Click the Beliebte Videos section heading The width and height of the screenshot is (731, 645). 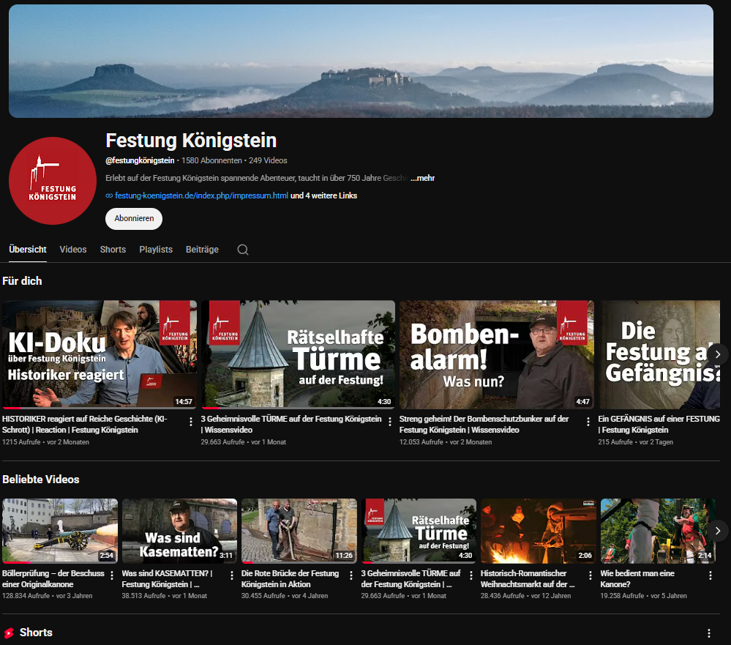[40, 480]
